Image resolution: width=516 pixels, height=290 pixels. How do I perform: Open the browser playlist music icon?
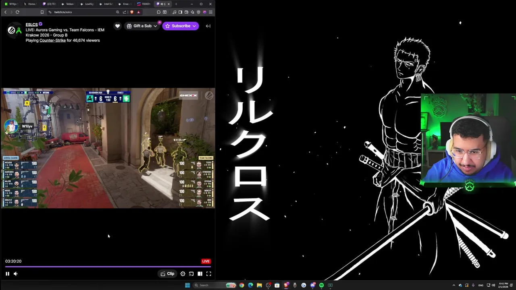175,12
